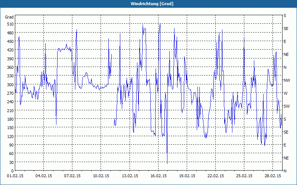
Task: Click the SW compass direction label
Action: click(287, 106)
